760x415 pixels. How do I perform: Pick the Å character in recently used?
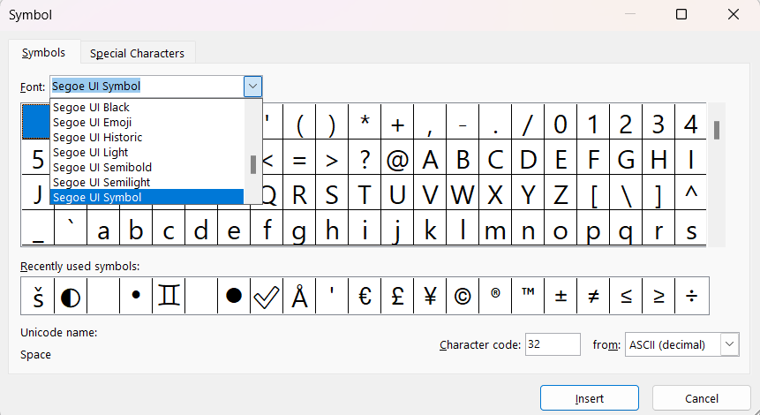coord(299,296)
